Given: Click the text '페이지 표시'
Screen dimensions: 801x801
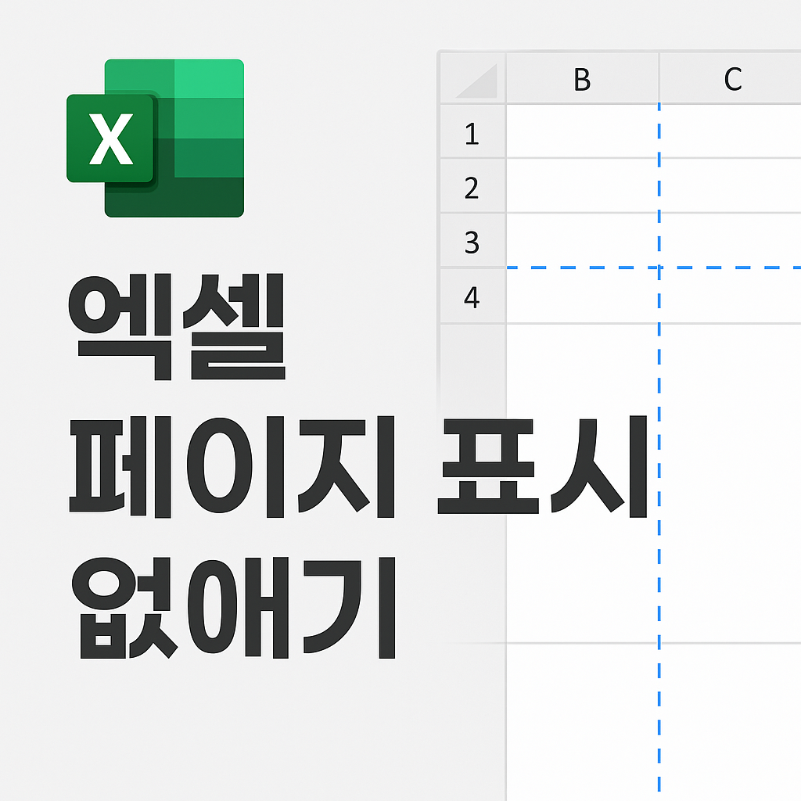Looking at the screenshot, I should (358, 467).
